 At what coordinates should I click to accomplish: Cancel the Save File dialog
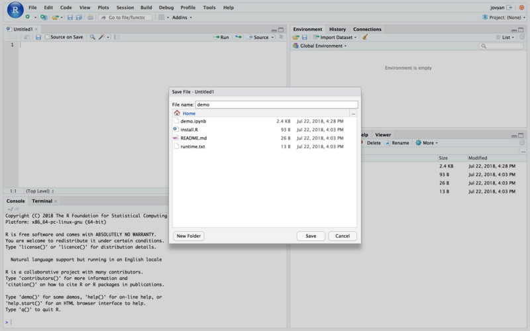click(343, 236)
